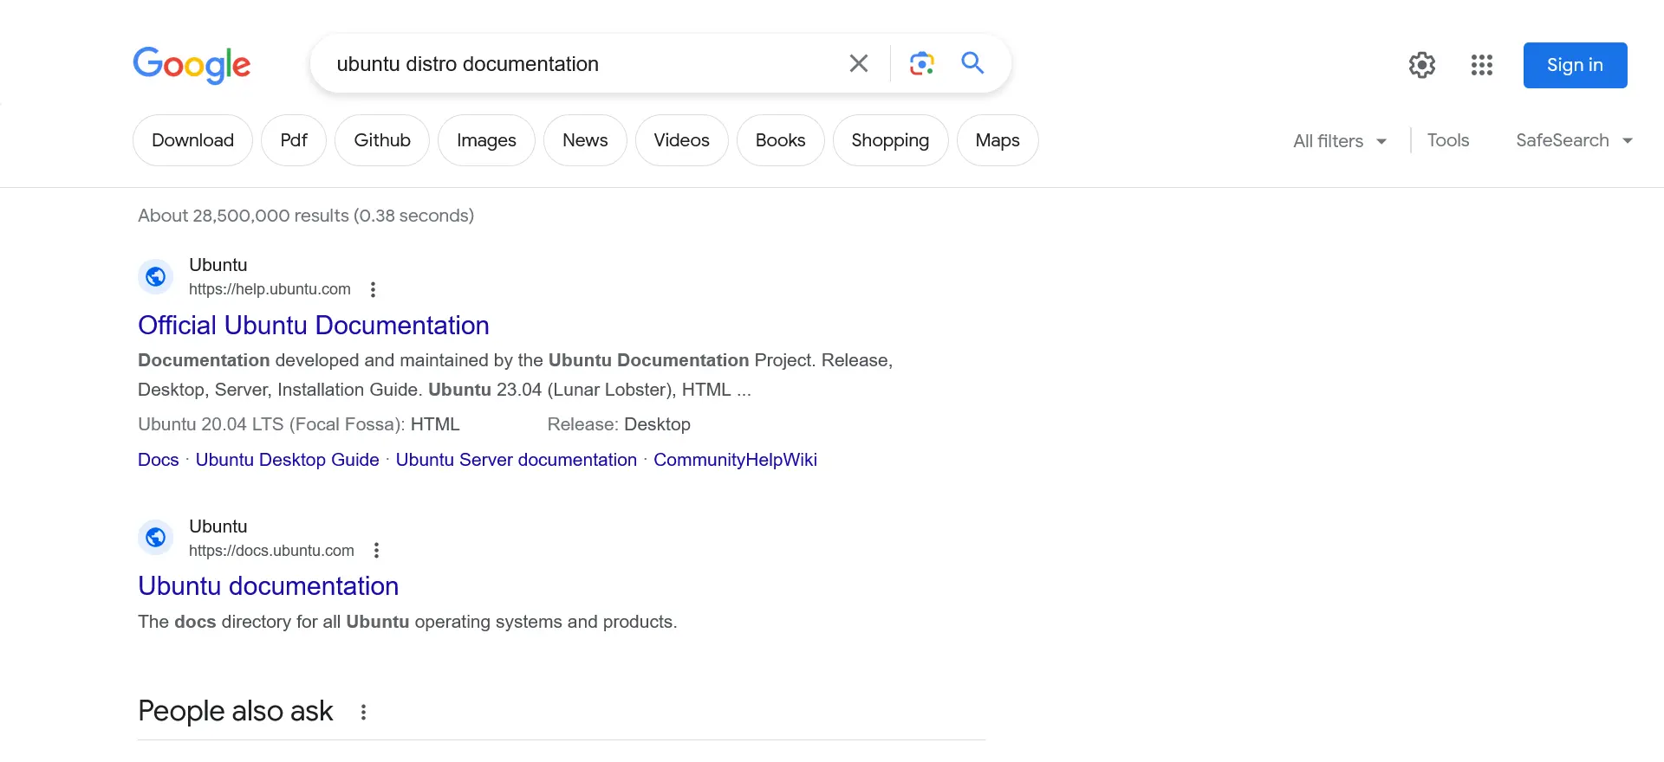Clear the search query with the X icon
This screenshot has width=1664, height=762.
[859, 63]
